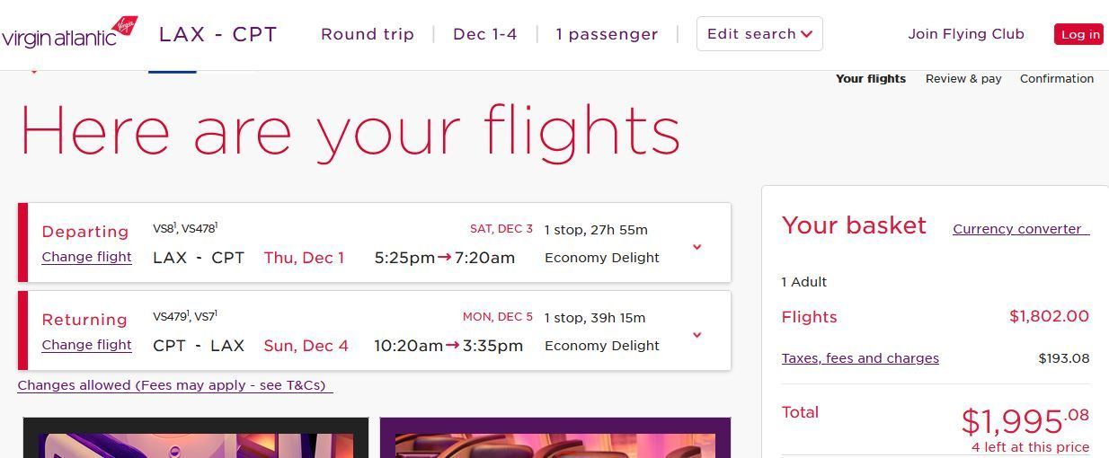Click the Log in button

pos(1079,34)
